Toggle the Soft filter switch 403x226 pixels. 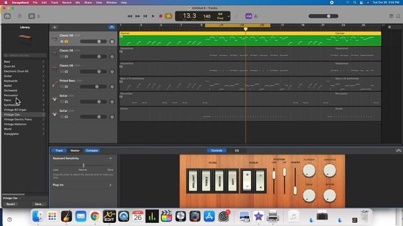click(232, 181)
